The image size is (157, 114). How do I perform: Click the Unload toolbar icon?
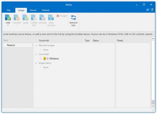point(43,17)
